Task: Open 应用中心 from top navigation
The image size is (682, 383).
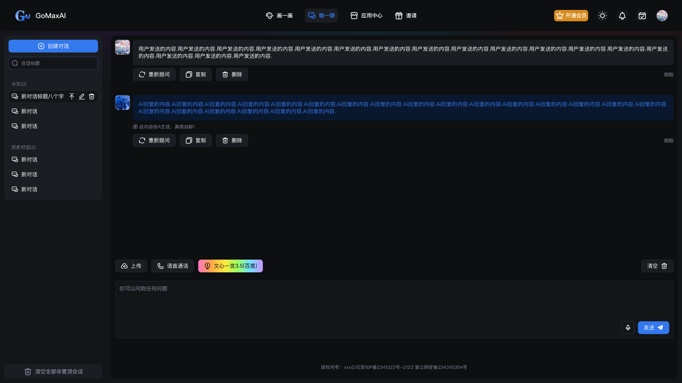Action: pyautogui.click(x=366, y=16)
